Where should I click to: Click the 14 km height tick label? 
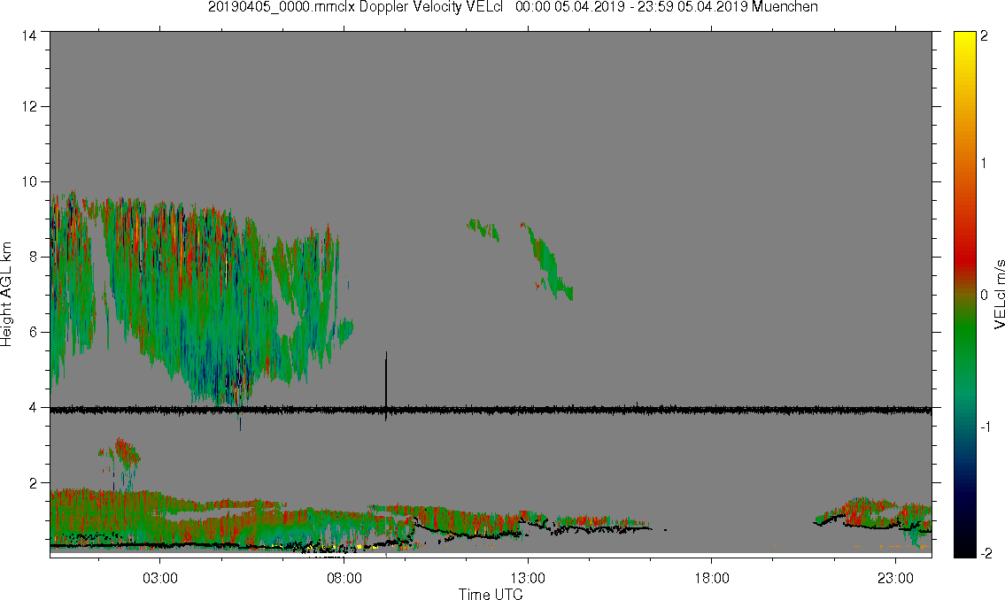[x=29, y=36]
